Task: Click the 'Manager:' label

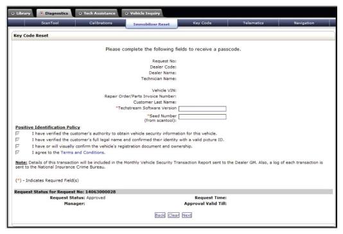Action: click(75, 204)
